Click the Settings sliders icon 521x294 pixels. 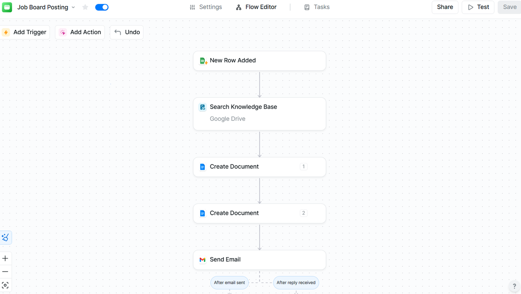(x=192, y=7)
